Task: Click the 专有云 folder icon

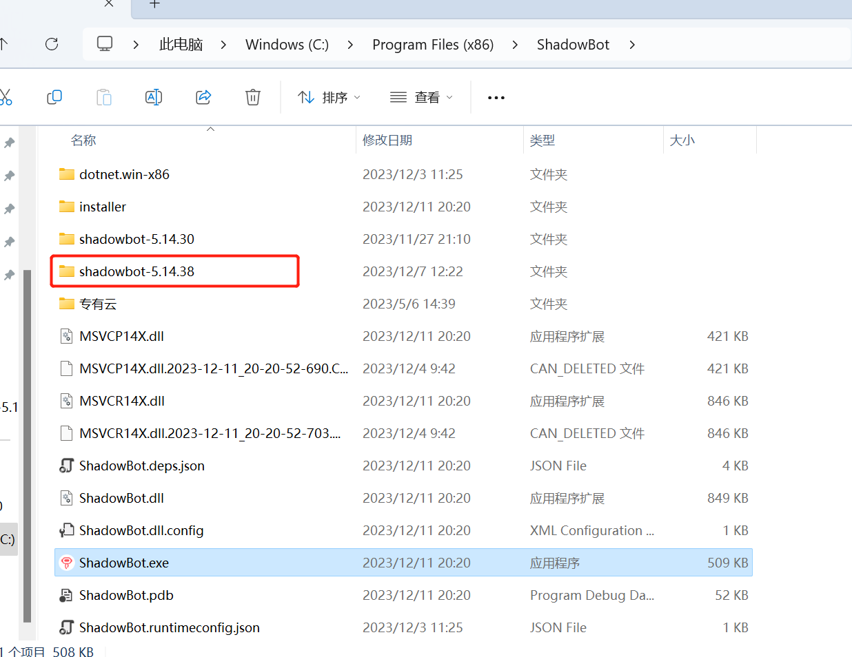Action: [67, 304]
